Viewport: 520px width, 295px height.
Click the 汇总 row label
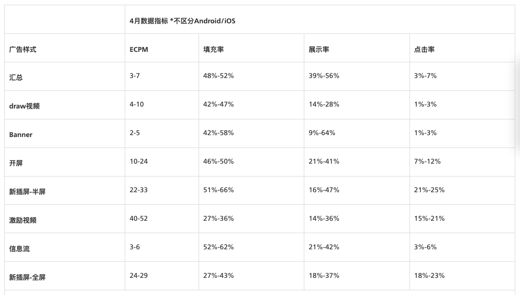[16, 77]
